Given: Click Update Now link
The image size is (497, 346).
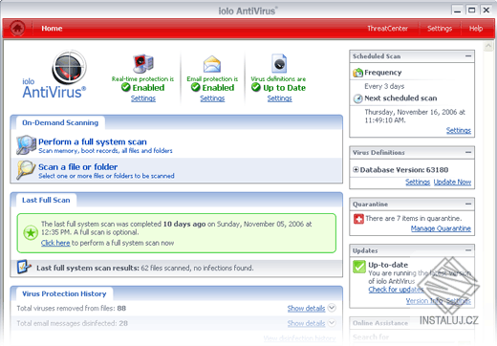Looking at the screenshot, I should [452, 182].
